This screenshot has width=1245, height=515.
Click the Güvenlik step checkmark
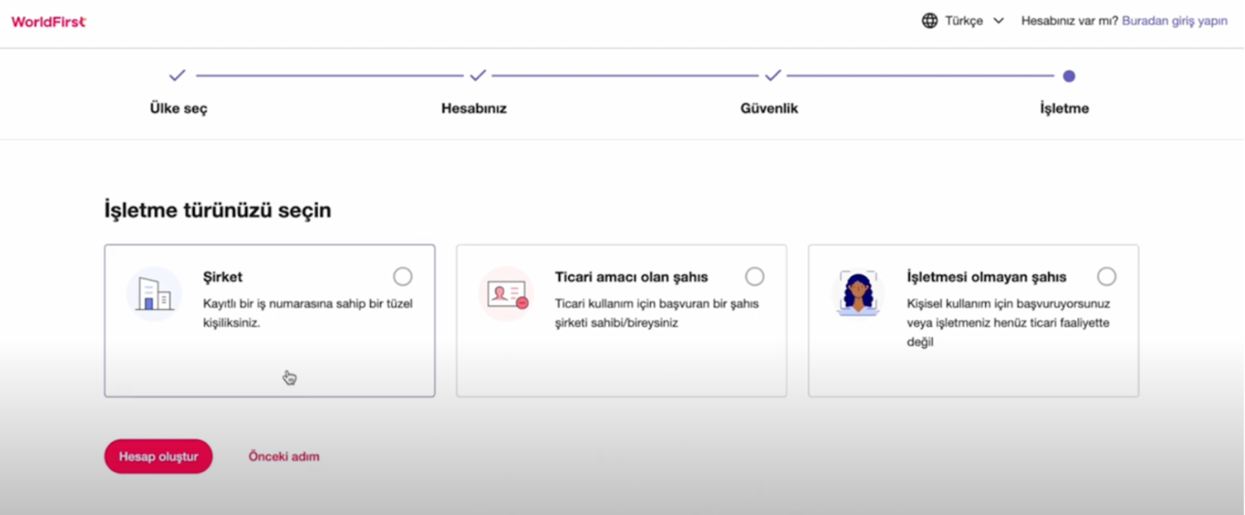click(773, 76)
